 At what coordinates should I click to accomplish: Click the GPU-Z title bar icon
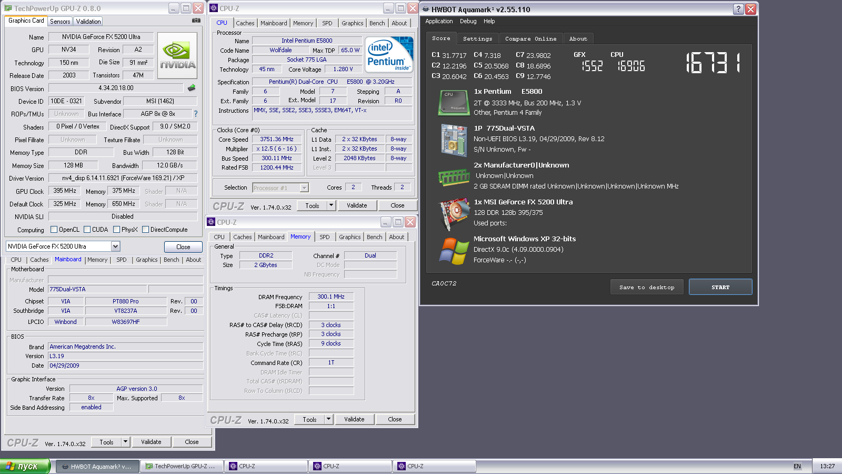click(x=7, y=8)
